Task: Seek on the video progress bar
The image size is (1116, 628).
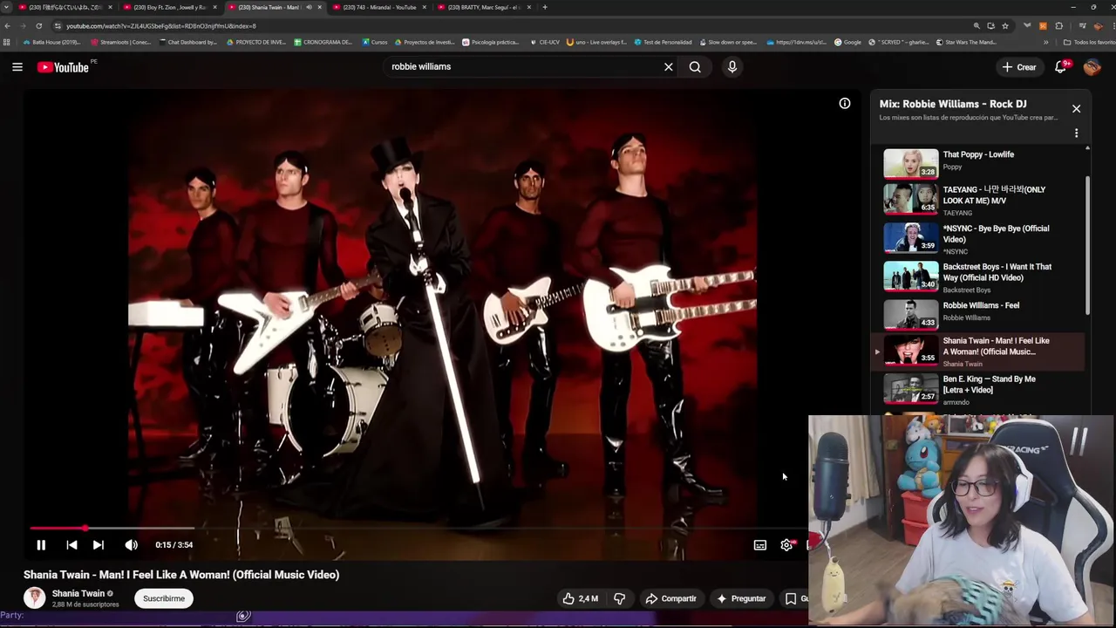Action: [418, 529]
